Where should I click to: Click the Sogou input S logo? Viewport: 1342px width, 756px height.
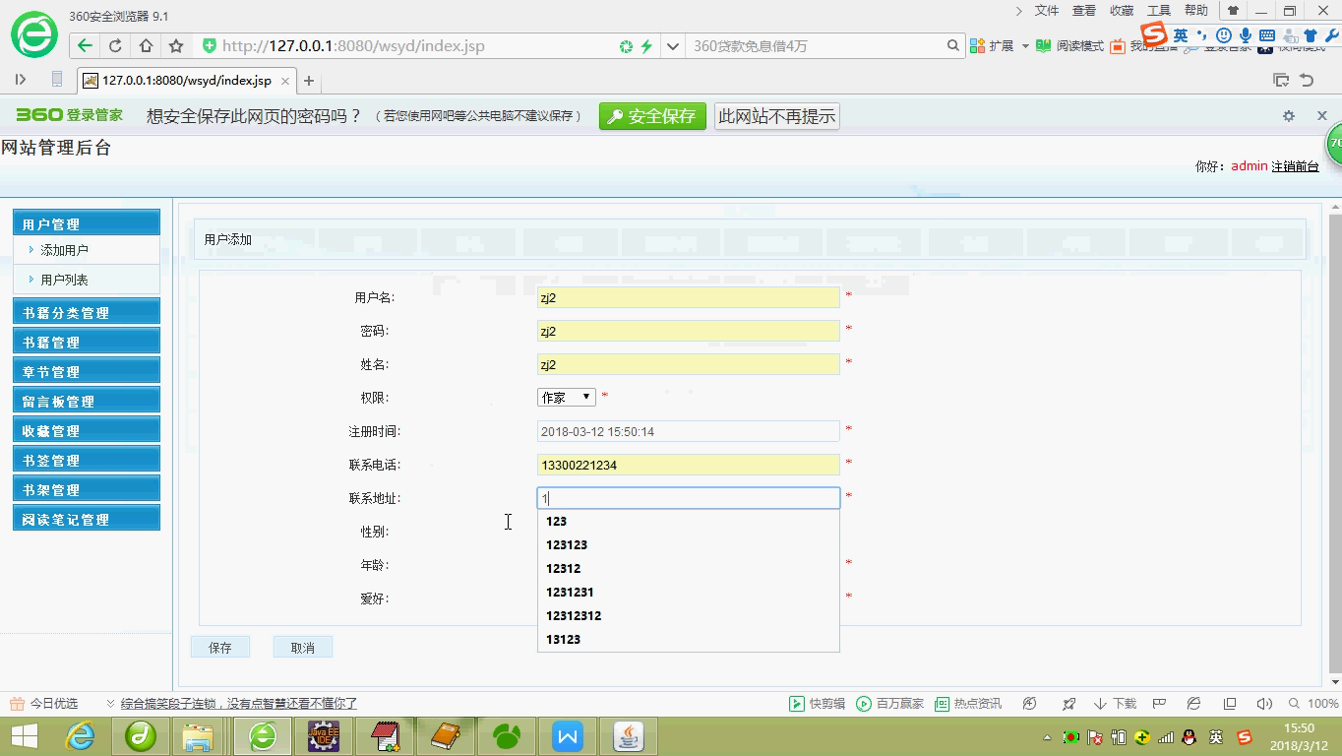[1154, 34]
